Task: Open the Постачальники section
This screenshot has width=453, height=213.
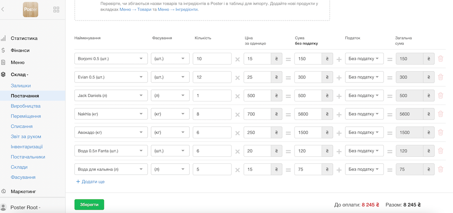Action: click(28, 157)
